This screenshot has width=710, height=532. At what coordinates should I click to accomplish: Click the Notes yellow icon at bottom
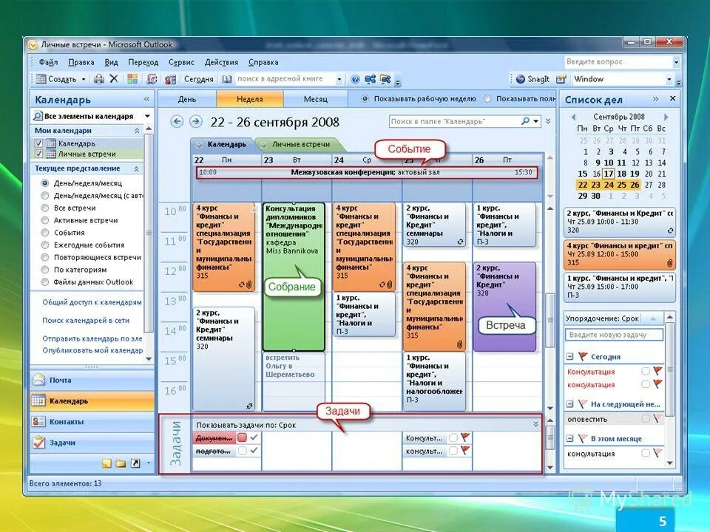coord(106,463)
